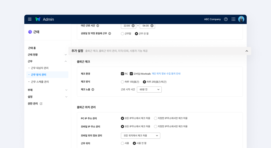
Task: Show info for 야간 근로 시간
Action: [98, 26]
